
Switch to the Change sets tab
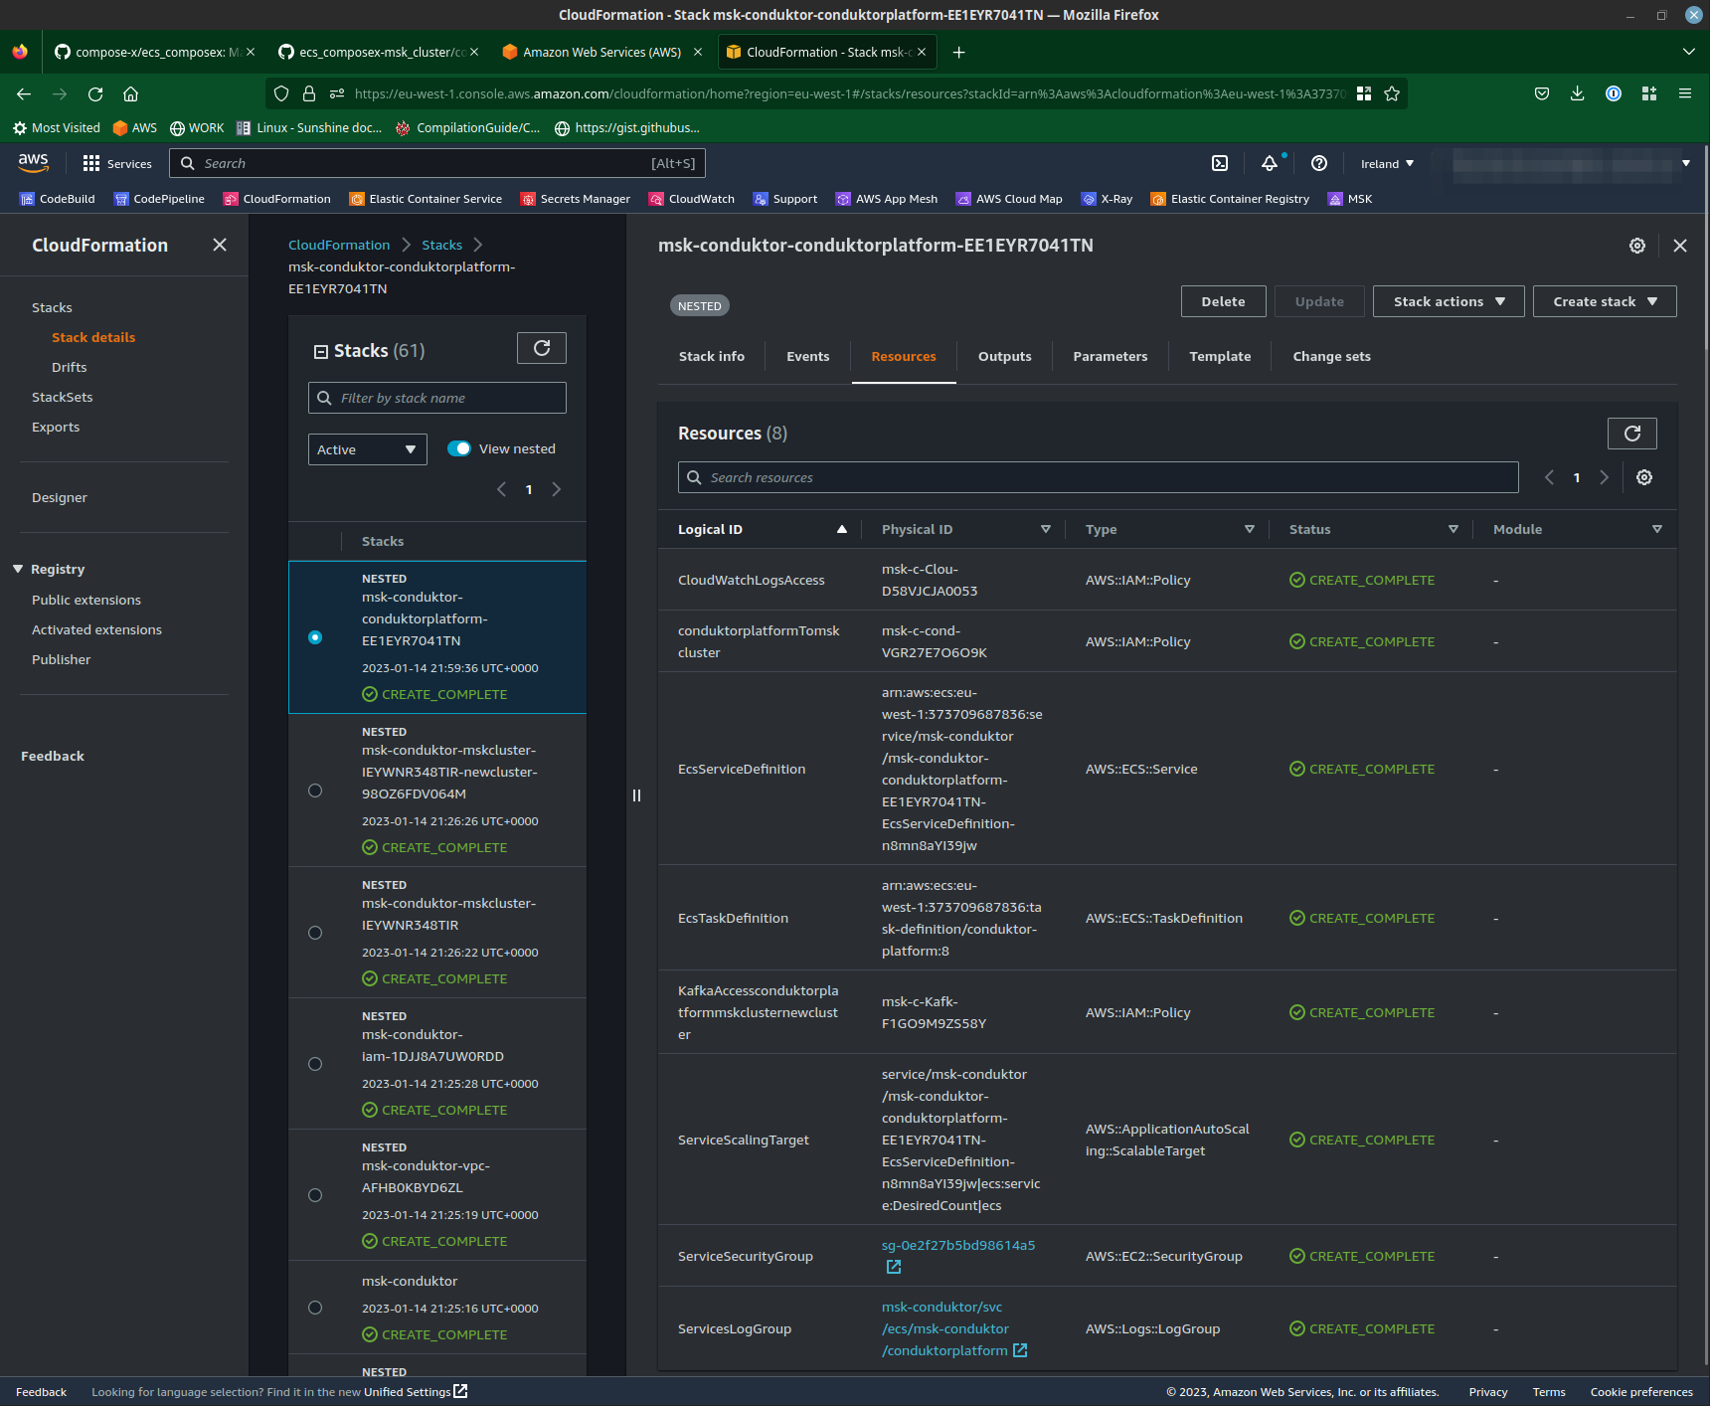tap(1332, 356)
